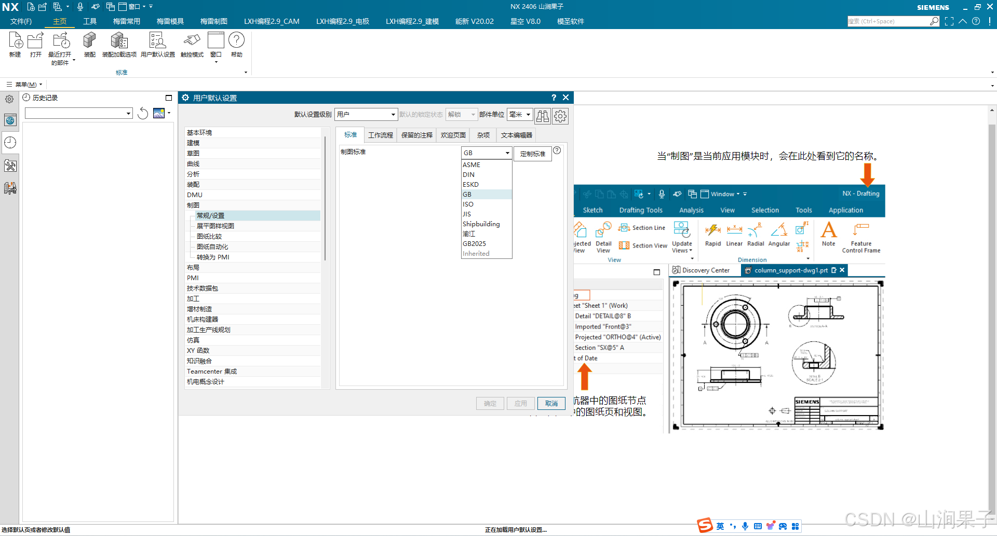Click the history picture view icon

(159, 113)
